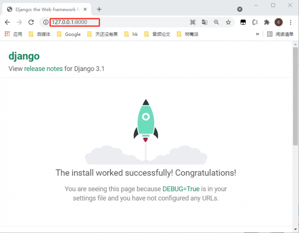Open the Extensions puzzle-piece menu

(x=266, y=22)
